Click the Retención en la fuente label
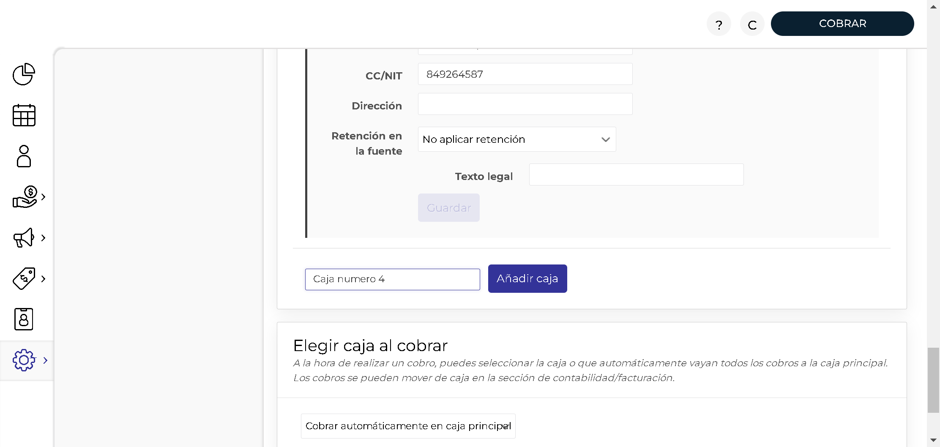Screen dimensions: 940x447 click(366, 143)
